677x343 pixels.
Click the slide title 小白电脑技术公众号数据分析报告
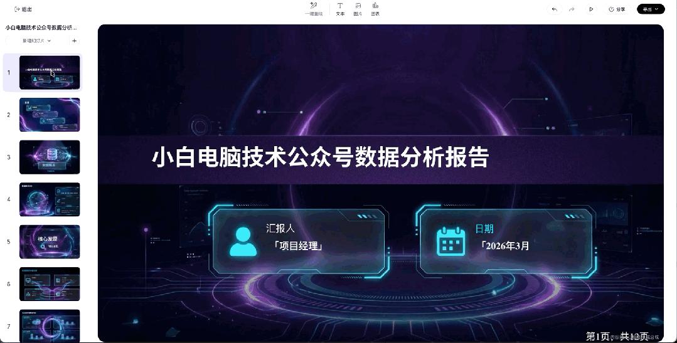tap(321, 157)
